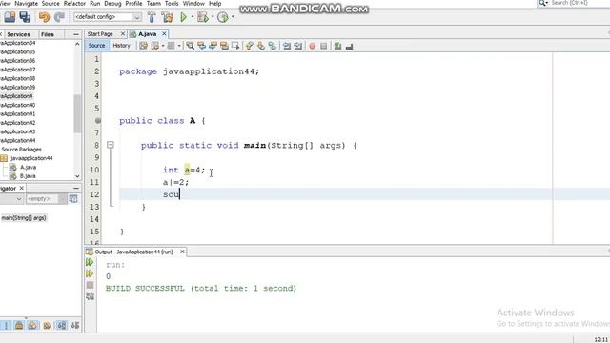The height and width of the screenshot is (343, 610).
Task: Click the Search (Ctrl+I) field
Action: pos(574,3)
